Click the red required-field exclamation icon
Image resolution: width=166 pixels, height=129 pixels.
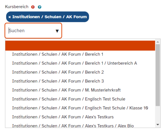coord(33,7)
